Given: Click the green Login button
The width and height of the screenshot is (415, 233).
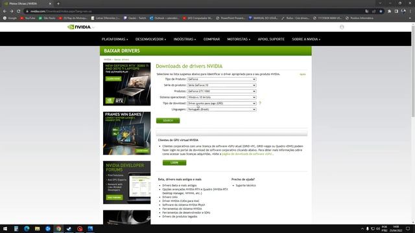Looking at the screenshot, I should [x=174, y=162].
